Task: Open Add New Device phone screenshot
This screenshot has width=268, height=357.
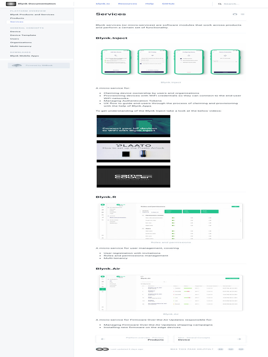Action: coord(116,62)
